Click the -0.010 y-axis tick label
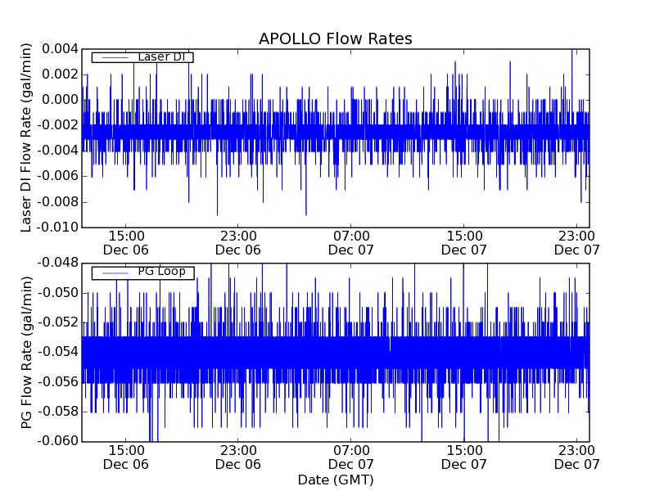The width and height of the screenshot is (655, 491). (57, 227)
